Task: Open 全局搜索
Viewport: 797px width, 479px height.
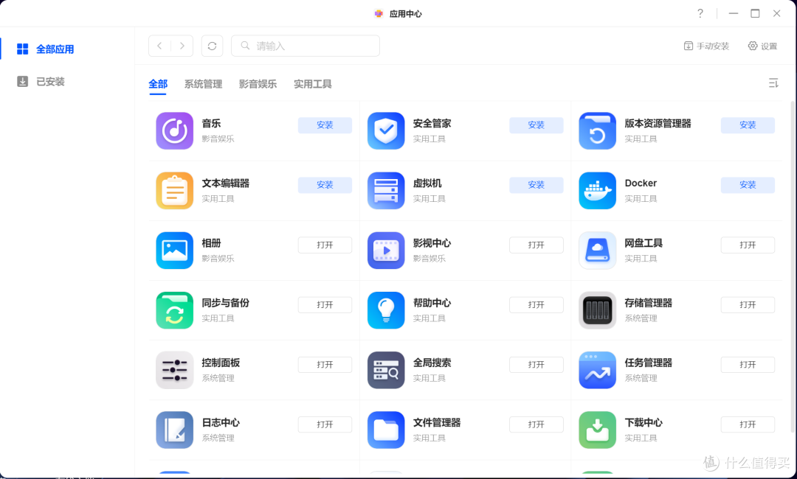Action: [536, 365]
